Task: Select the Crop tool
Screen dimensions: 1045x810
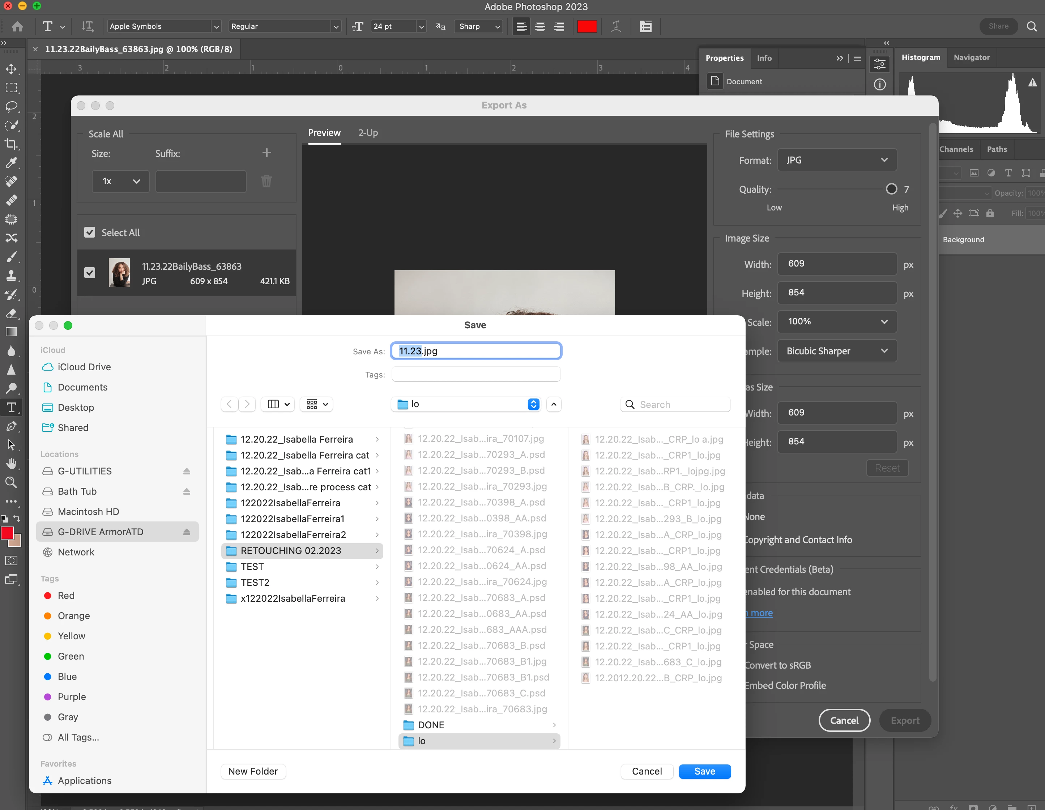Action: (12, 144)
